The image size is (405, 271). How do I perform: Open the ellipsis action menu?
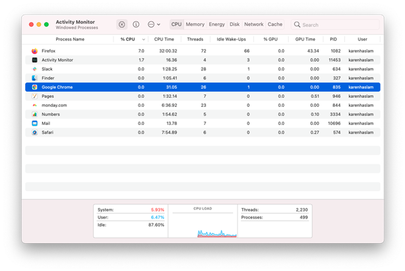pos(154,25)
